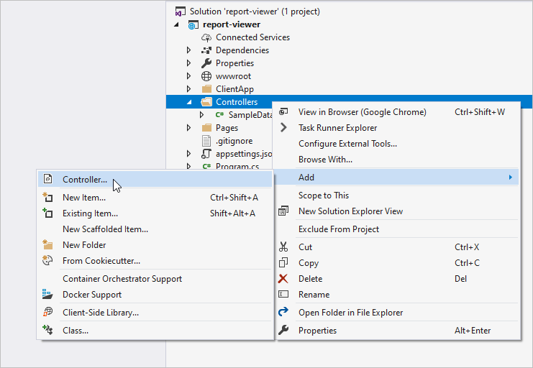The height and width of the screenshot is (368, 533).
Task: Expand the Pages folder arrow
Action: 189,128
